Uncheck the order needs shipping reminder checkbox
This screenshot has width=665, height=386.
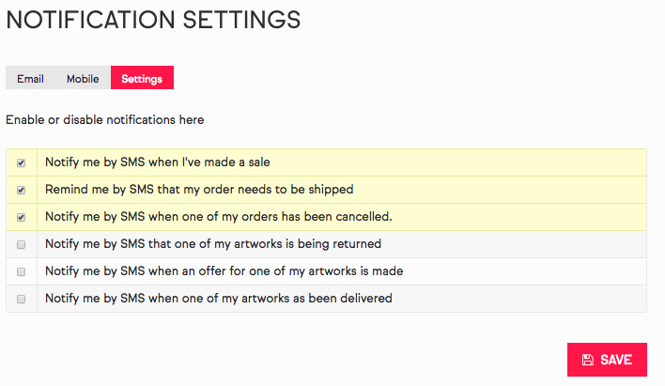(x=21, y=190)
